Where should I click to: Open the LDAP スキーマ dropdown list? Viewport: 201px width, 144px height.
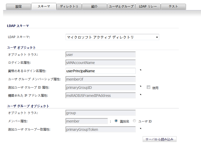click(112, 37)
